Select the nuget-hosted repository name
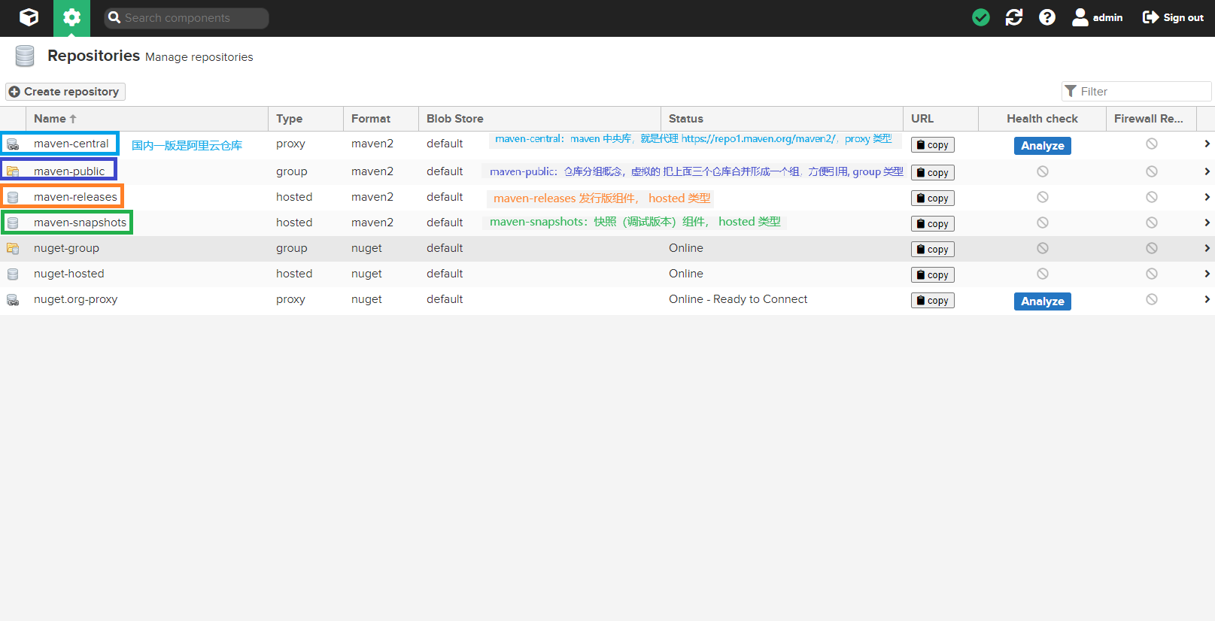 point(69,274)
